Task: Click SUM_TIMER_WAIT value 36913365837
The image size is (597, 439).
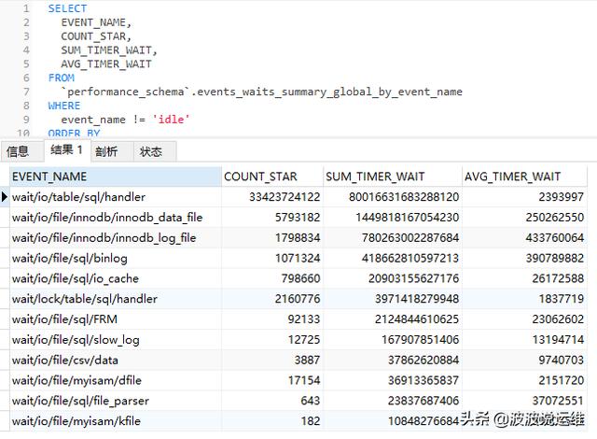Action: (x=423, y=380)
